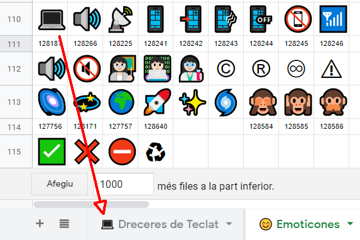Select the laptop emoji cell in row 110
The image size is (360, 240).
[50, 19]
